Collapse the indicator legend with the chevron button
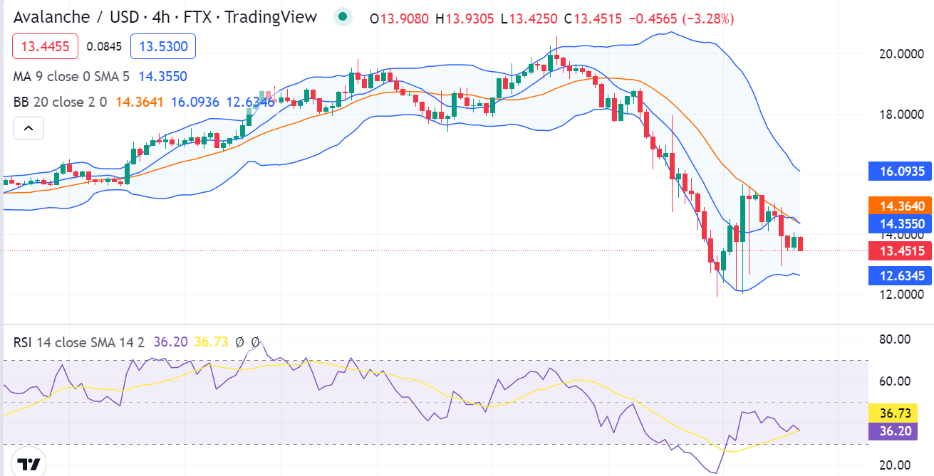The width and height of the screenshot is (934, 476). click(x=28, y=128)
